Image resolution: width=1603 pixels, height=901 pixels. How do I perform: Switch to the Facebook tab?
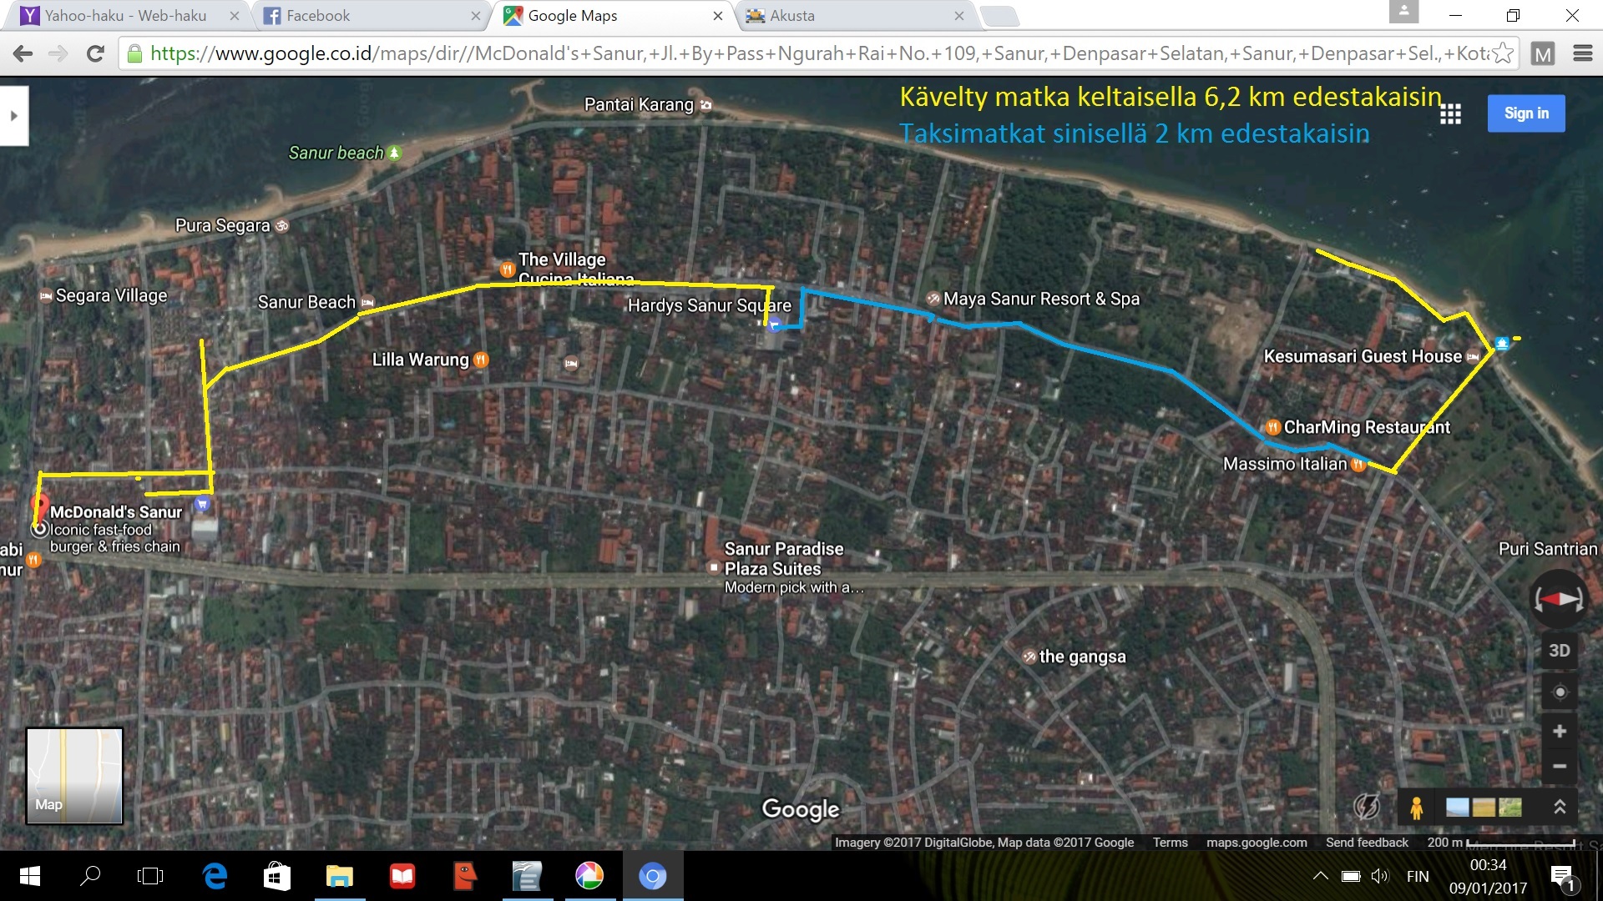coord(367,16)
